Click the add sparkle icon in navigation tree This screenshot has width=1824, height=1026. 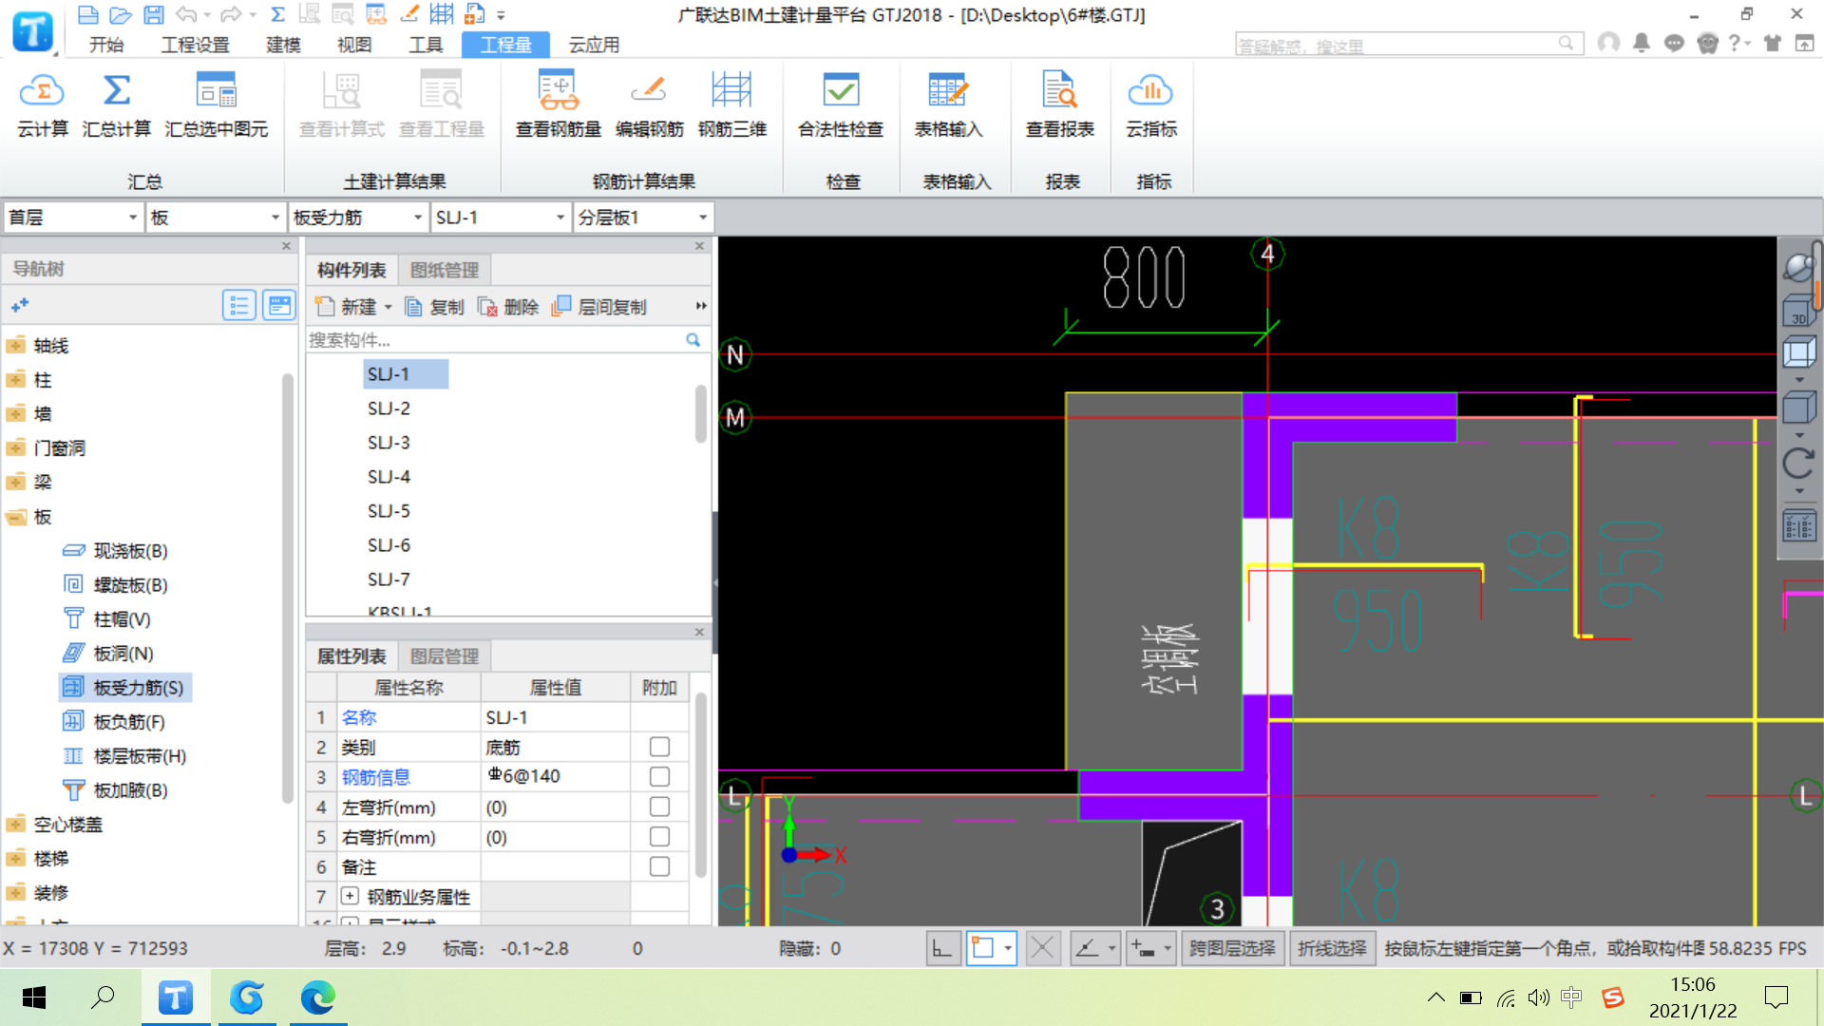[x=20, y=305]
